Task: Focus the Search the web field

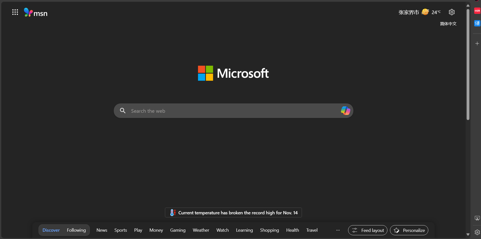Action: click(x=233, y=111)
